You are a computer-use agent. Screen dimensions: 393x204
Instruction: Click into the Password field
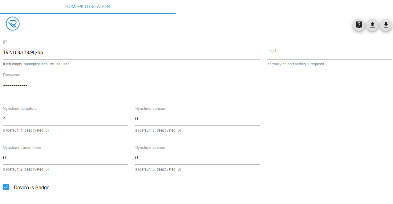(x=87, y=85)
